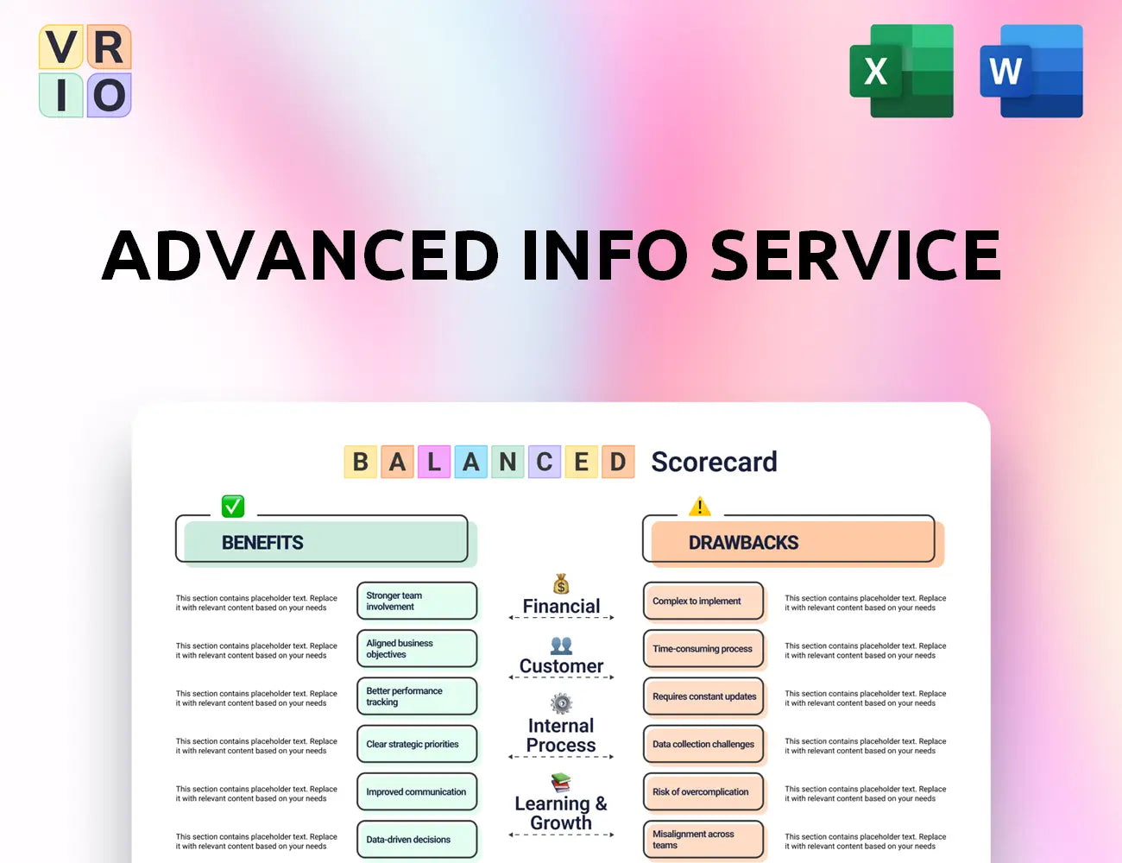The width and height of the screenshot is (1122, 863).
Task: Click the VRIO logo
Action: [85, 72]
